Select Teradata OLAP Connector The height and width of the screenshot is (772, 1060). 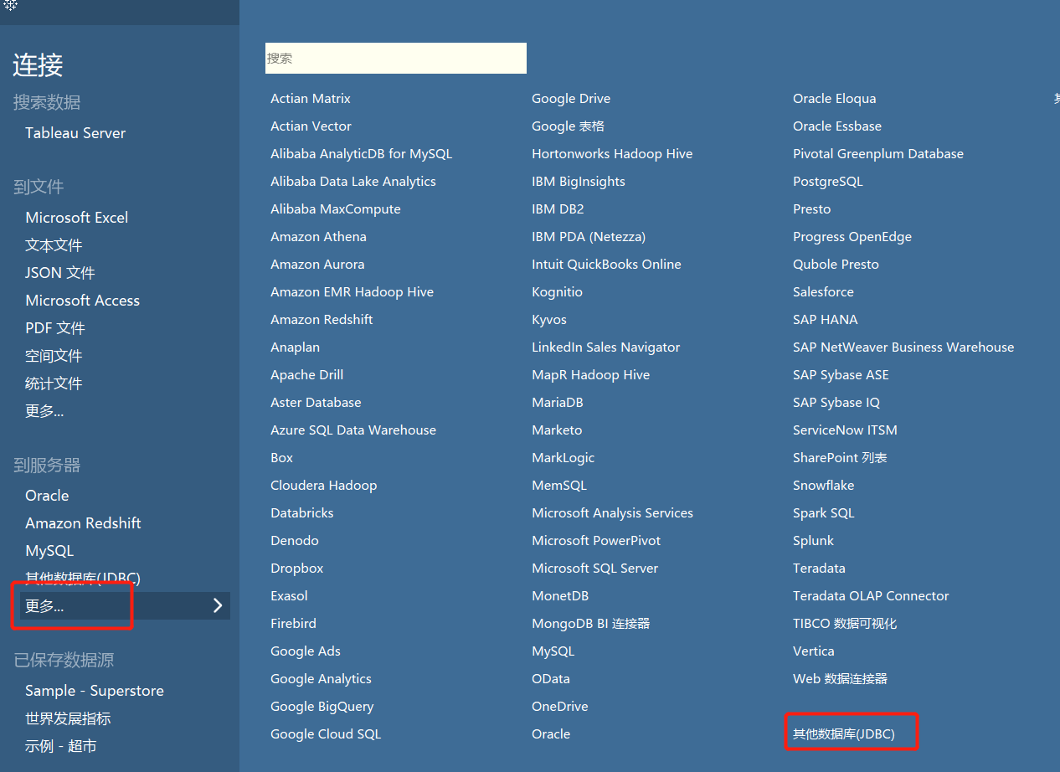point(871,596)
